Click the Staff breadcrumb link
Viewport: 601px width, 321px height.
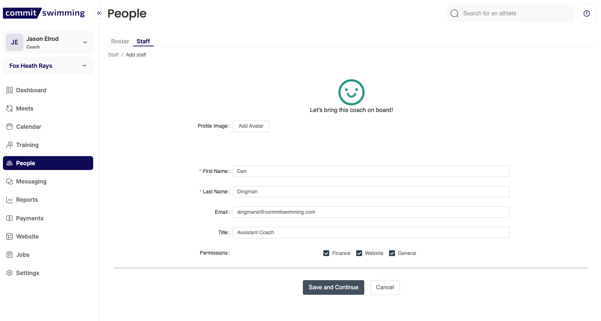[113, 55]
